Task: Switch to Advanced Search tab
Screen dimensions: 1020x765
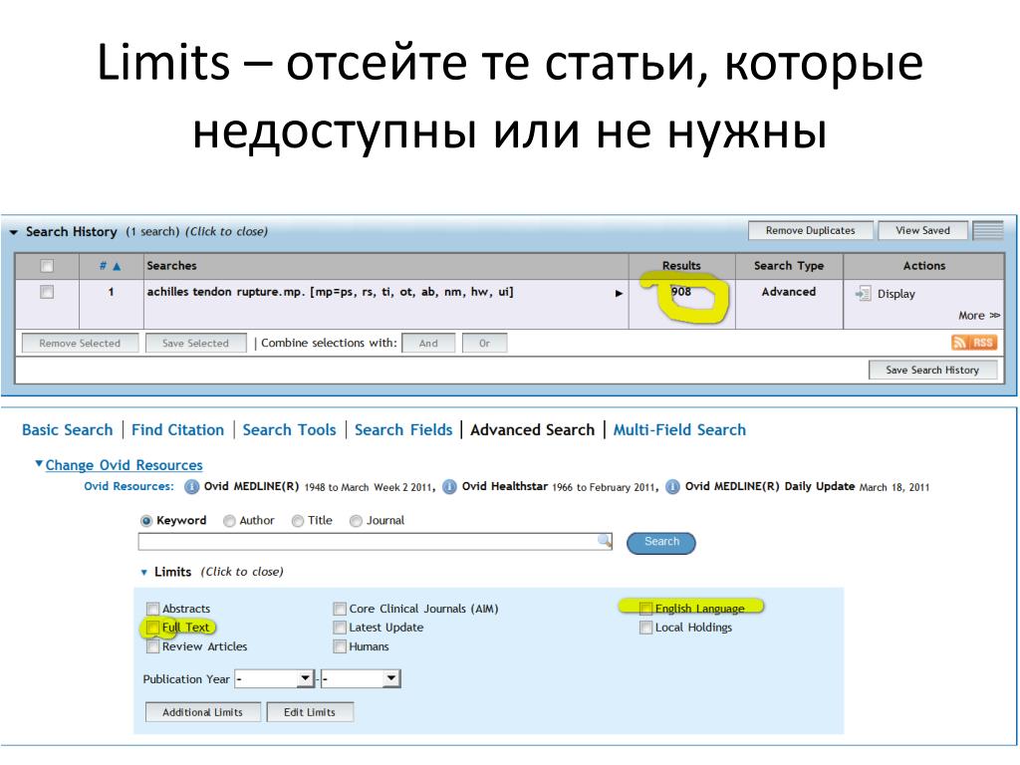Action: 533,430
